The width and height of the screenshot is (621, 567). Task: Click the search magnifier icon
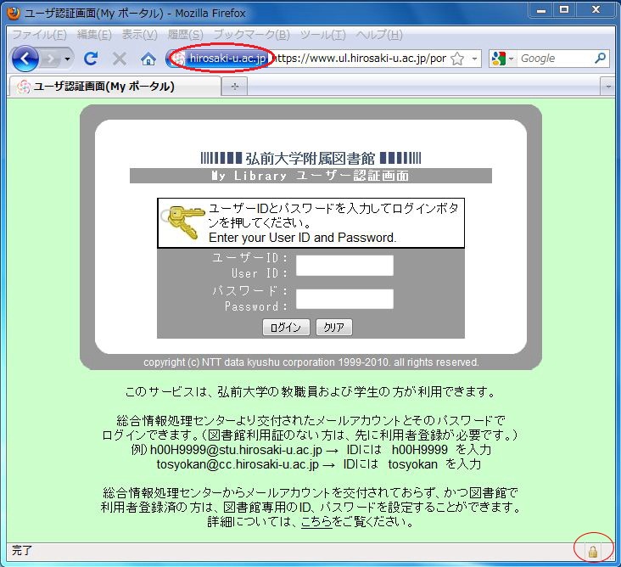pyautogui.click(x=601, y=59)
